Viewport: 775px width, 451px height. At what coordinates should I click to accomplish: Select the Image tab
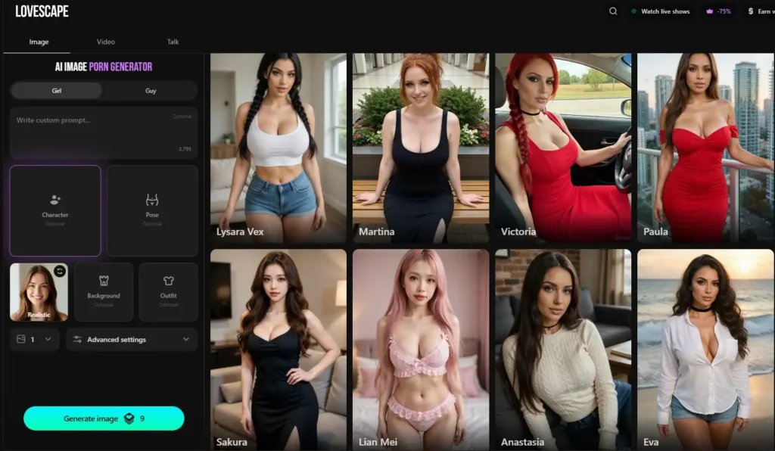click(x=39, y=42)
